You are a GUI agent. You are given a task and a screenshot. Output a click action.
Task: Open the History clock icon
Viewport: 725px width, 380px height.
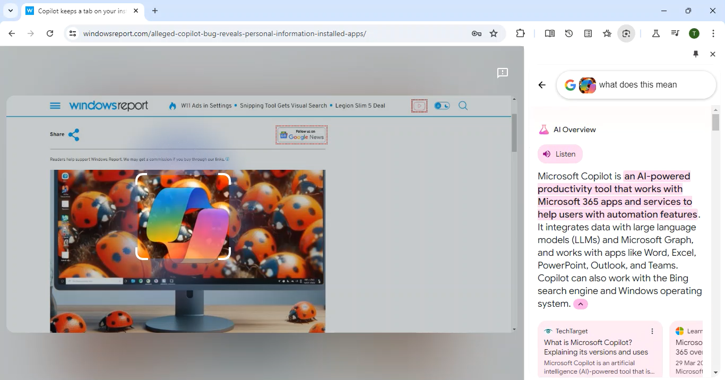click(569, 33)
